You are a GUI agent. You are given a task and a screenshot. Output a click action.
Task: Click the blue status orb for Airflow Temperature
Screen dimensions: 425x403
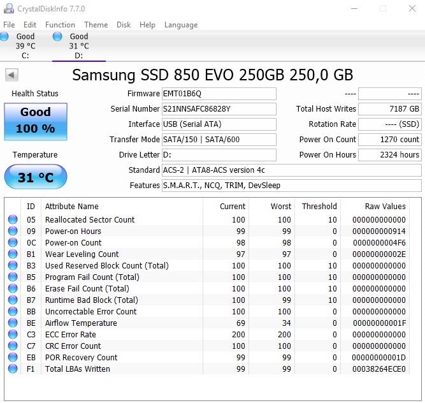[x=13, y=323]
